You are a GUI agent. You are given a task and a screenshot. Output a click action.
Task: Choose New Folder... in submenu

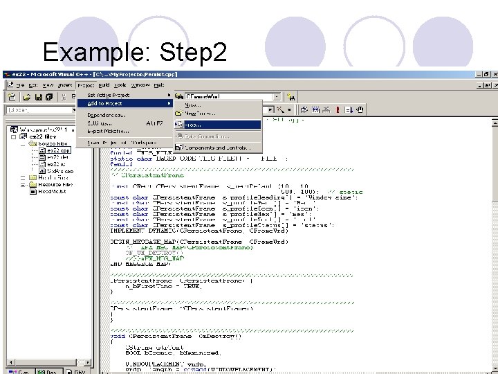[218, 113]
